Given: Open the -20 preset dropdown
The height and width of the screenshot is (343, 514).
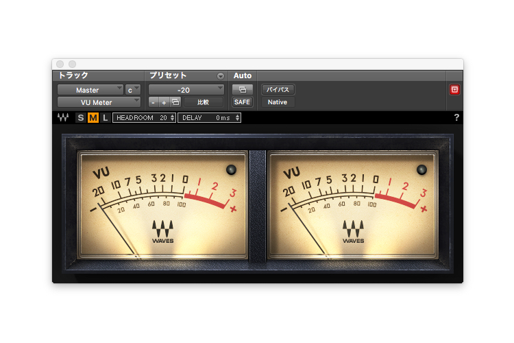Looking at the screenshot, I should (186, 90).
